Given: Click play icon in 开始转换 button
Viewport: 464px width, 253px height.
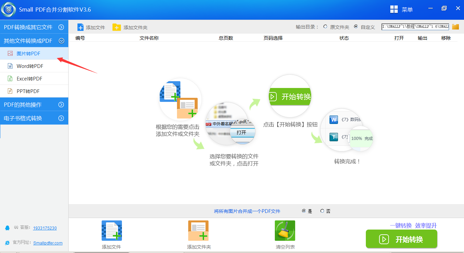Looking at the screenshot, I should pyautogui.click(x=384, y=239).
